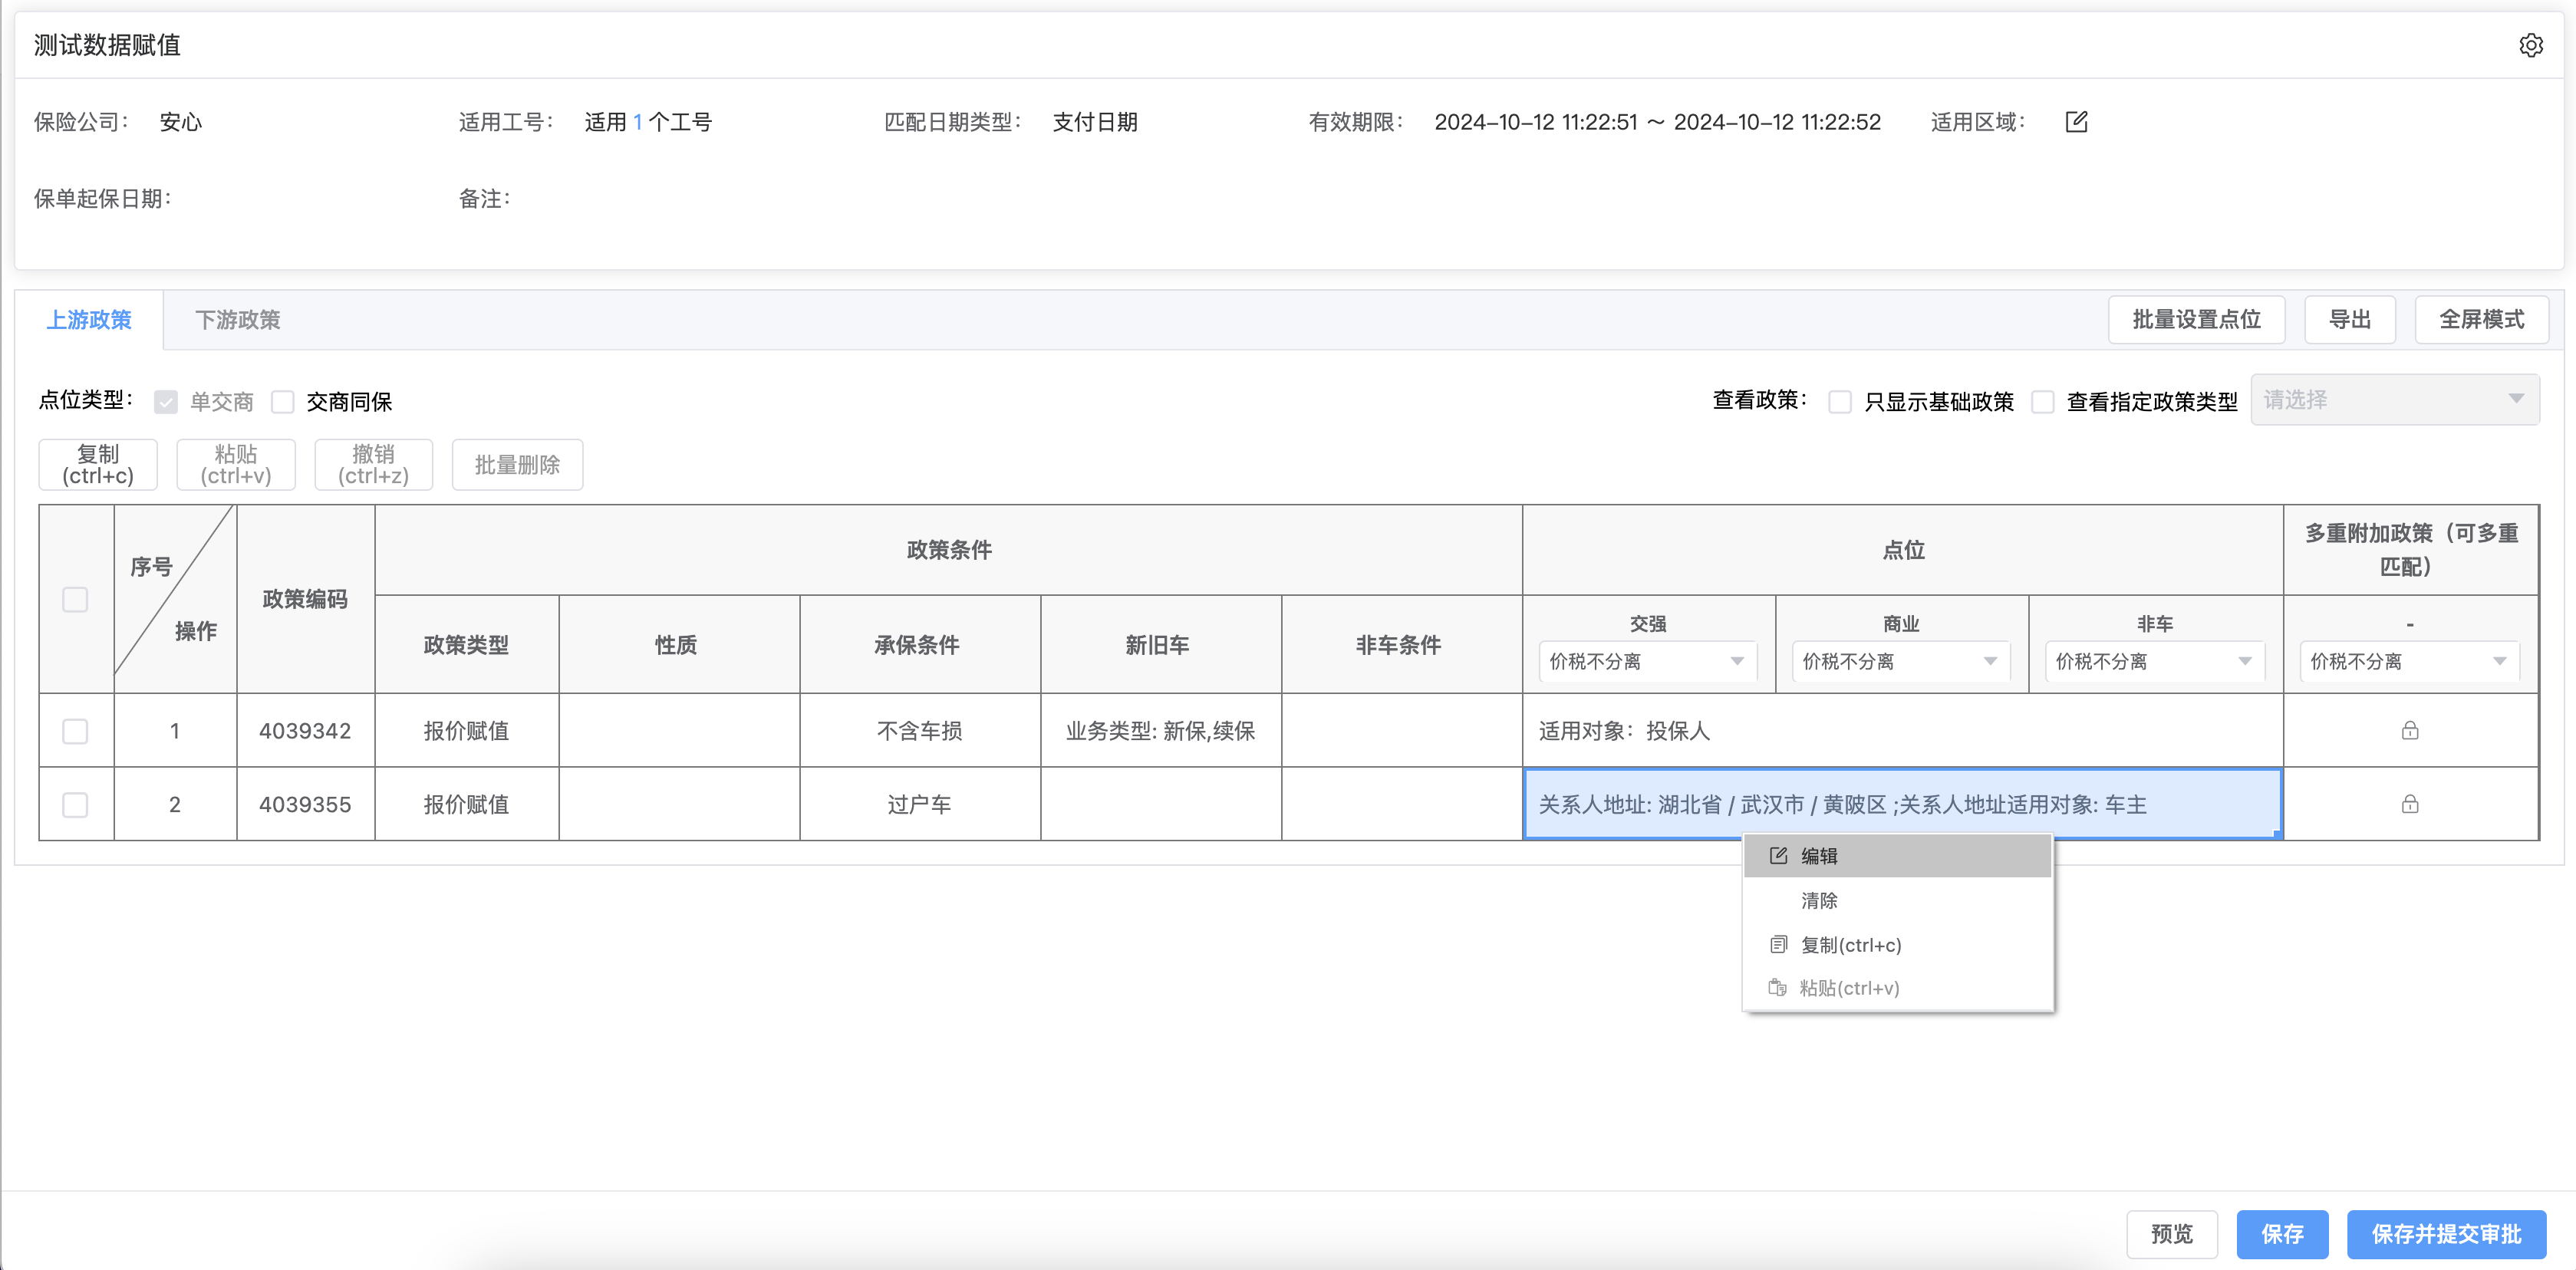The height and width of the screenshot is (1270, 2576).
Task: Select highlighted 关系人地址 cell
Action: 1903,804
